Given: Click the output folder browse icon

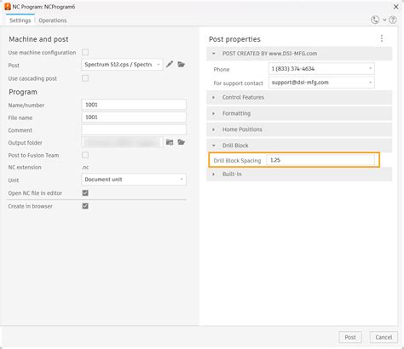Looking at the screenshot, I should [170, 142].
